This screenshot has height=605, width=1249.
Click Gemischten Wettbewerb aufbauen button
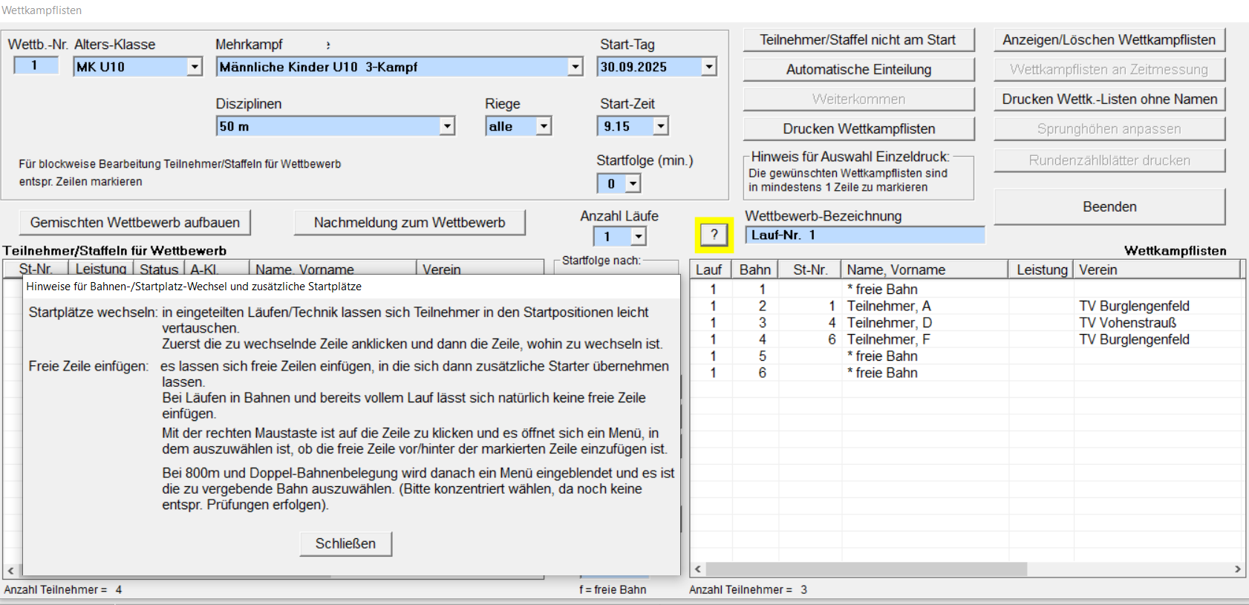click(x=135, y=223)
